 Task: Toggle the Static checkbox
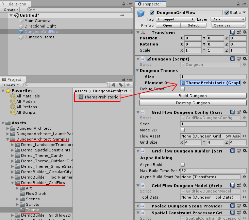(227, 12)
